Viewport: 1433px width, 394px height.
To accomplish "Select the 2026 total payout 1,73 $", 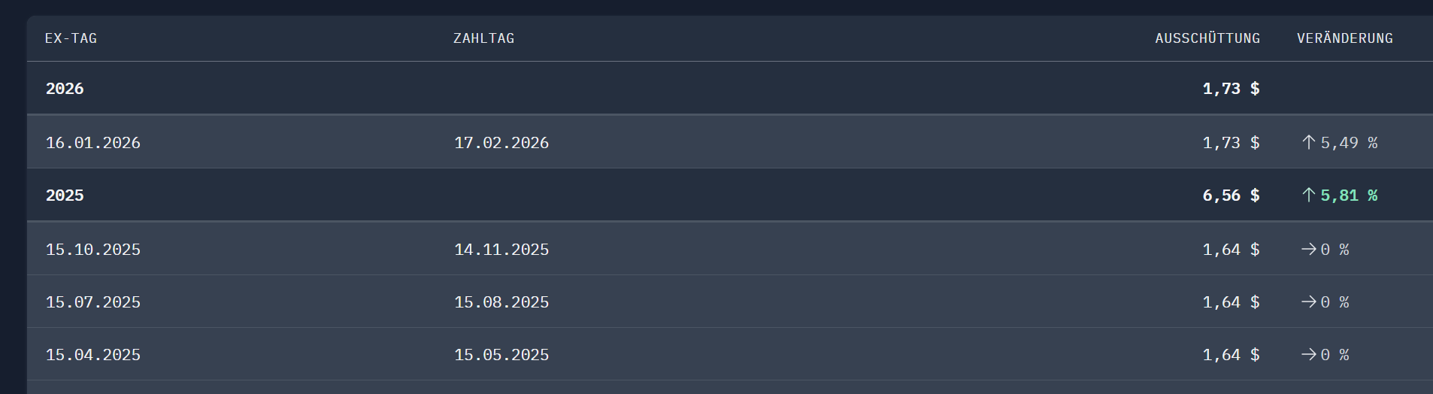I will click(x=1231, y=89).
